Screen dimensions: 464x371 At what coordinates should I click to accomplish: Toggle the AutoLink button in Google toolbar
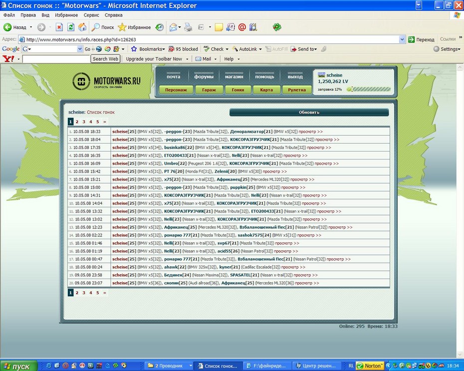click(244, 49)
